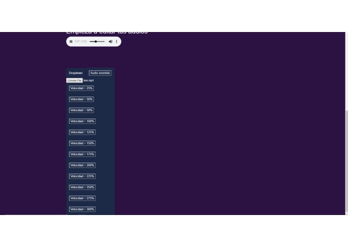The height and width of the screenshot is (247, 348).
Task: Pause the audio player
Action: [x=71, y=41]
